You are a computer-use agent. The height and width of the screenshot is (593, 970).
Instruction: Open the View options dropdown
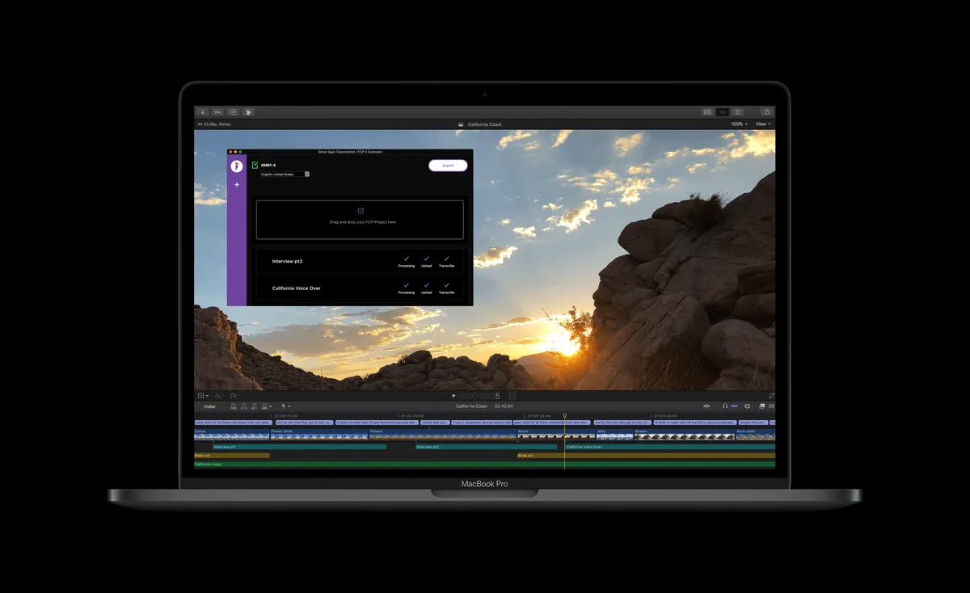pyautogui.click(x=763, y=124)
